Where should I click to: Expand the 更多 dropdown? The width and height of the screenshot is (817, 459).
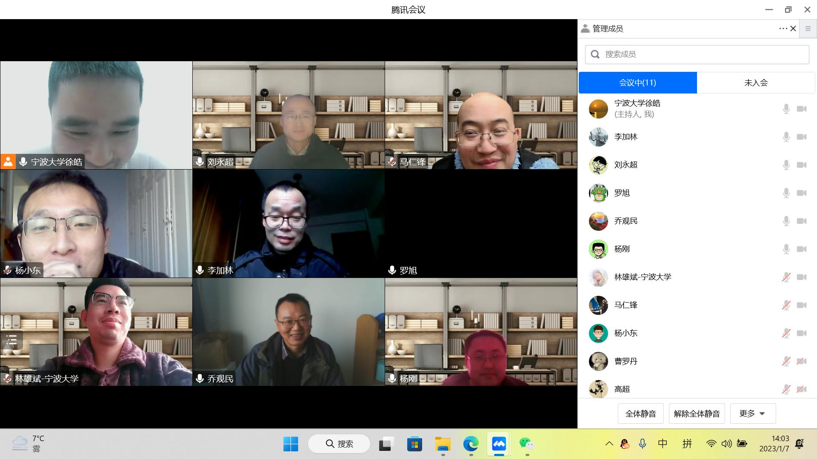[753, 414]
